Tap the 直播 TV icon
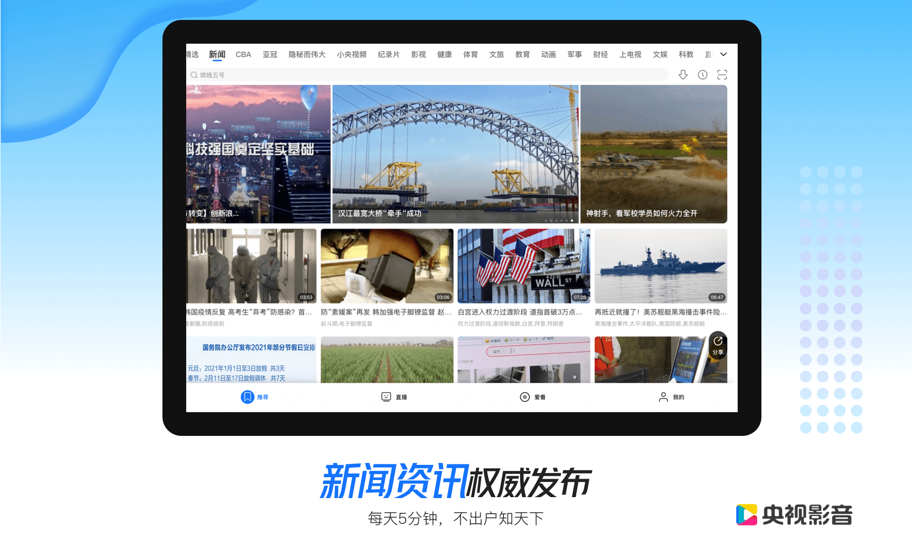This screenshot has width=912, height=547. (386, 397)
